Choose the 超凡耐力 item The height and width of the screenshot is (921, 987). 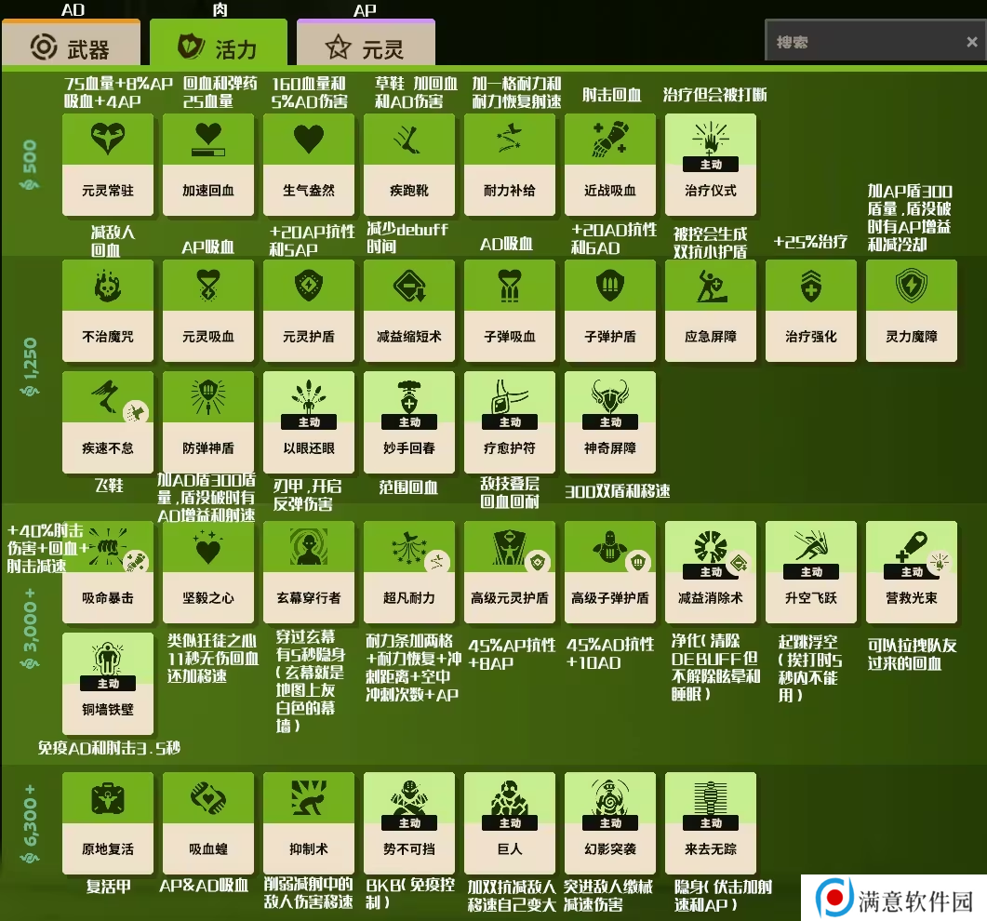[409, 572]
